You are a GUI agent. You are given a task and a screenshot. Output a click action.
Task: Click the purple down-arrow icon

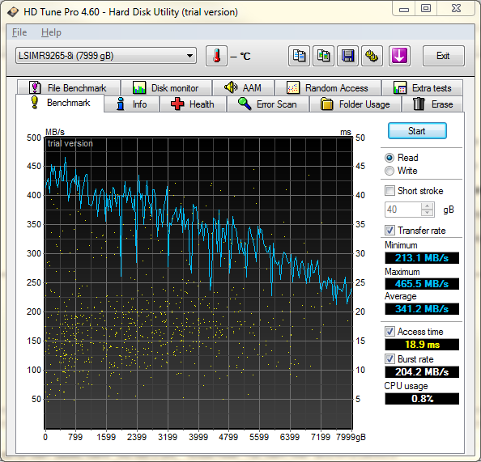[399, 56]
